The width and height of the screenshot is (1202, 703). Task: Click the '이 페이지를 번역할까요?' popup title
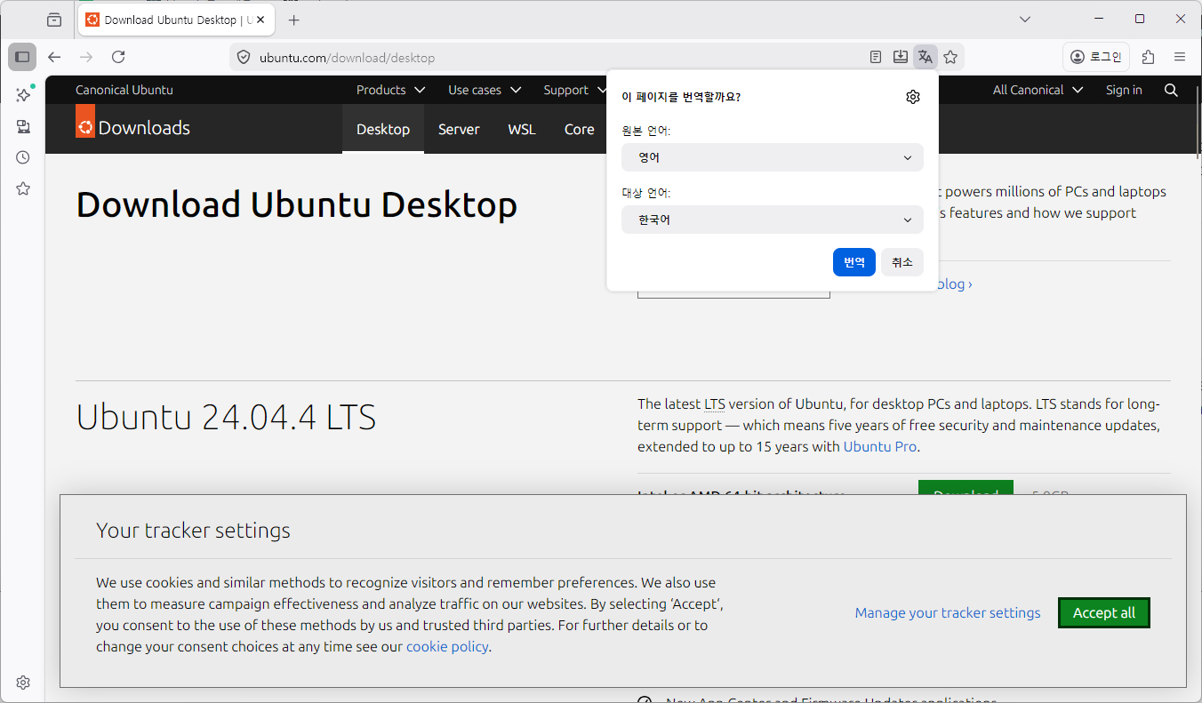pyautogui.click(x=681, y=97)
